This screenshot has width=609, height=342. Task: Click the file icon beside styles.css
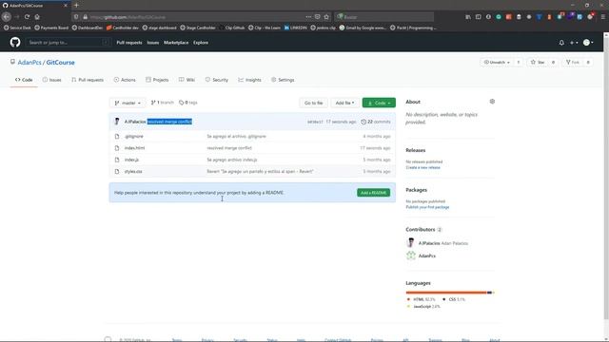click(x=117, y=171)
